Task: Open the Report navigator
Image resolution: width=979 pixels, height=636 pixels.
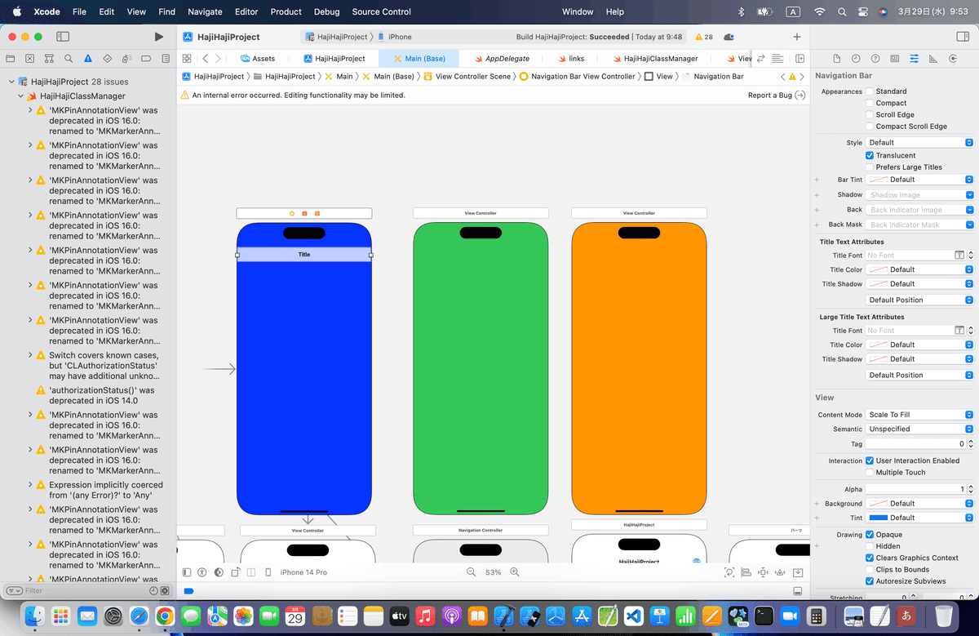Action: (x=166, y=59)
